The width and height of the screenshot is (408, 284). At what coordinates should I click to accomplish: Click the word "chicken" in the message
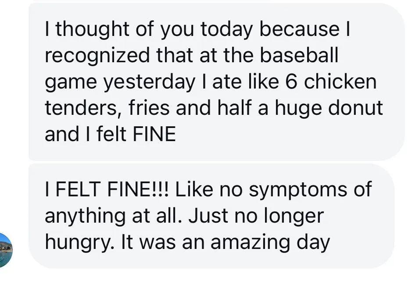340,82
